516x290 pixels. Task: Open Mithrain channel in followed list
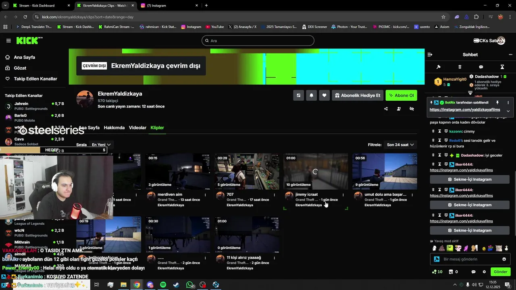(x=34, y=244)
